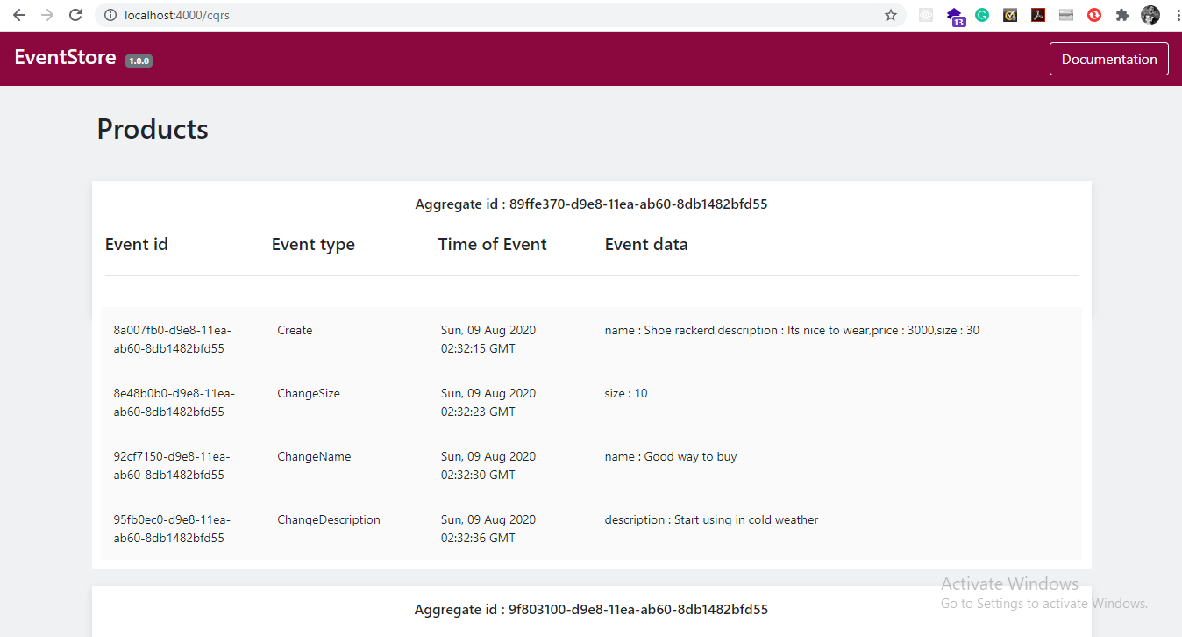
Task: Click the 'size : 10' event data
Action: click(626, 394)
